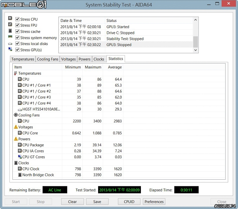The image size is (238, 209).
Task: Open the Voltages tab
Action: [x=68, y=59]
